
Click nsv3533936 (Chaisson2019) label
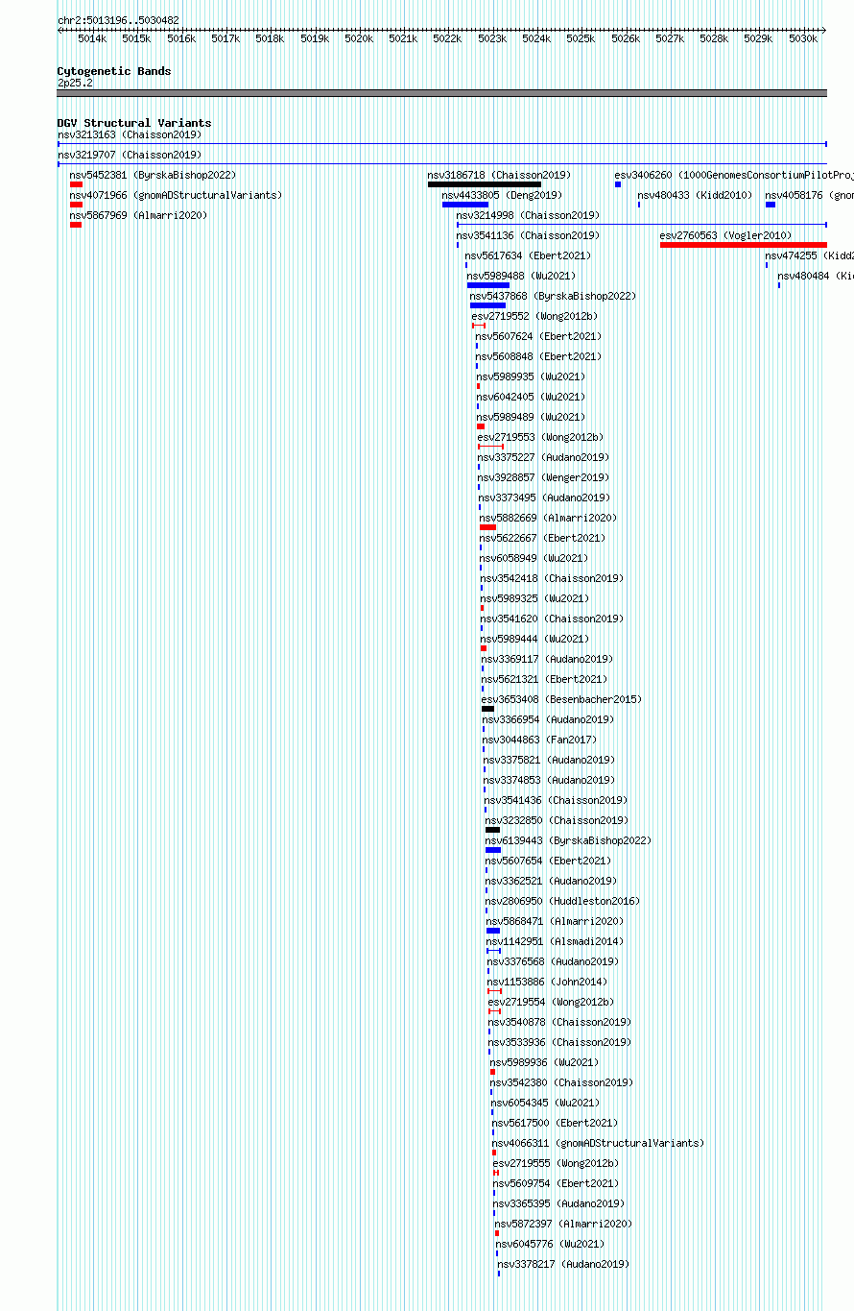559,1042
